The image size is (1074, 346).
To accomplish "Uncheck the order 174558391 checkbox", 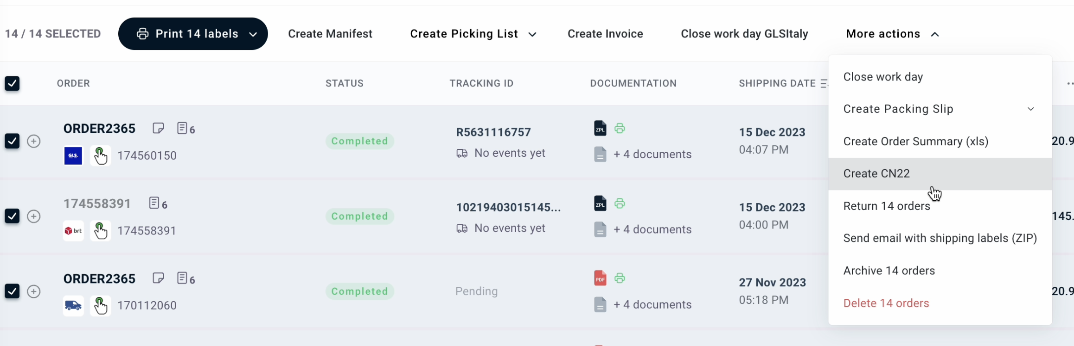I will (12, 216).
